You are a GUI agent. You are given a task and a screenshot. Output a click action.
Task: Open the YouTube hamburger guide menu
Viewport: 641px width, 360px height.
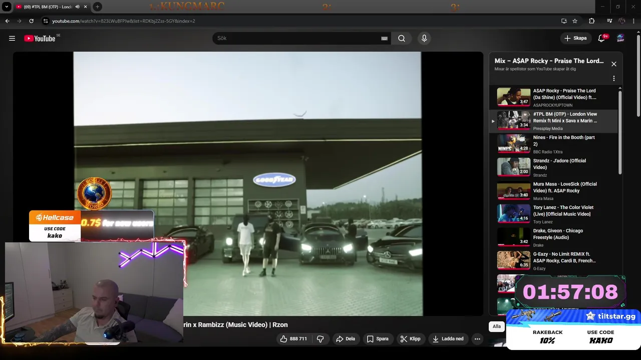12,38
